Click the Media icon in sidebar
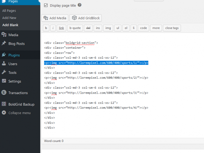Image resolution: width=204 pixels, height=153 pixels. pos(4,35)
